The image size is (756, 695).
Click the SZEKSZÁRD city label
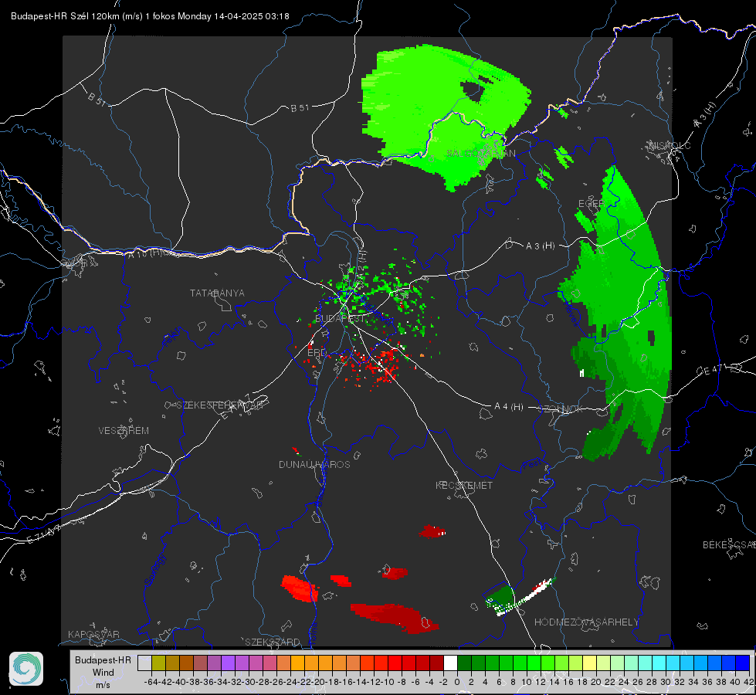point(273,642)
